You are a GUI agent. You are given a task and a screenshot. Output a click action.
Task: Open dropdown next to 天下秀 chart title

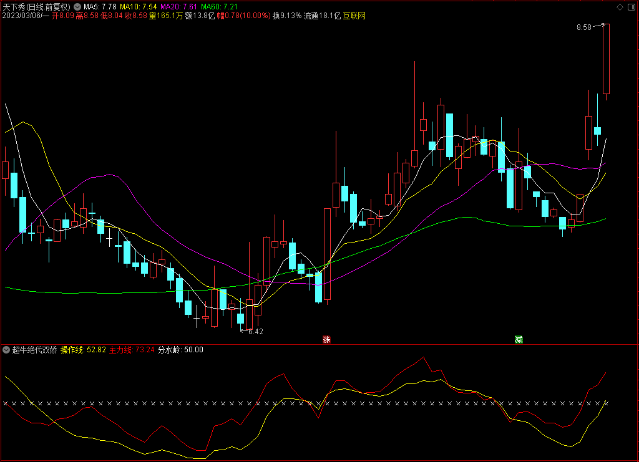tap(77, 7)
